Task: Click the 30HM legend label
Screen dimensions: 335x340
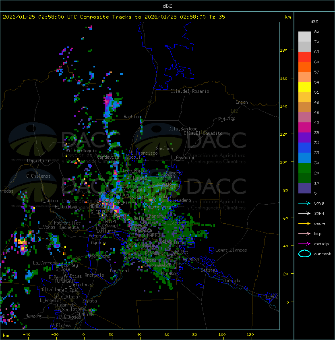Action: 319,213
